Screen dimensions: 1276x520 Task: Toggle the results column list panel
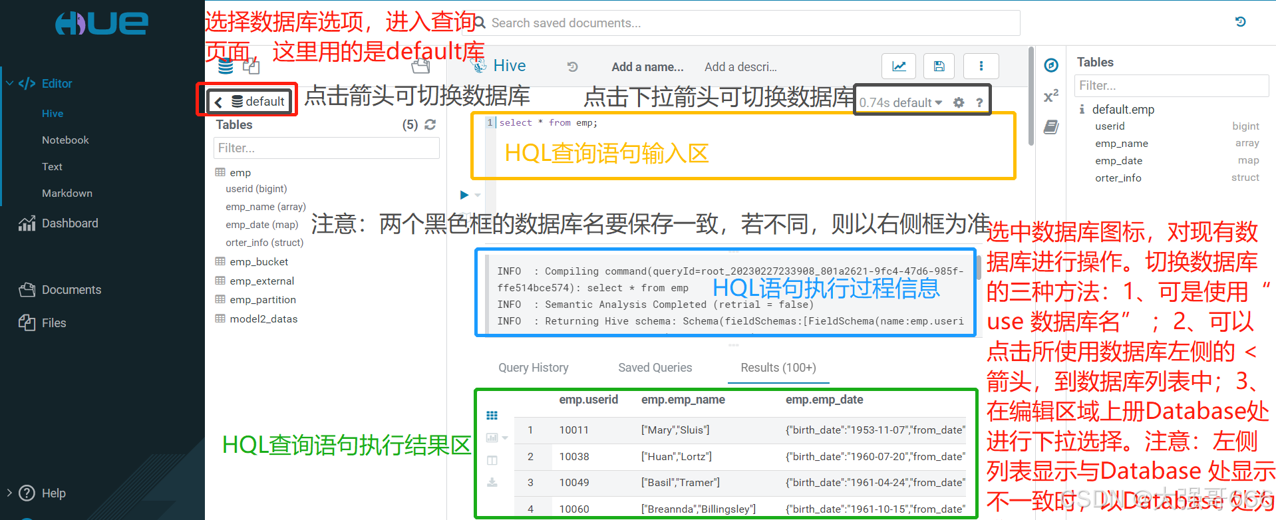coord(492,460)
